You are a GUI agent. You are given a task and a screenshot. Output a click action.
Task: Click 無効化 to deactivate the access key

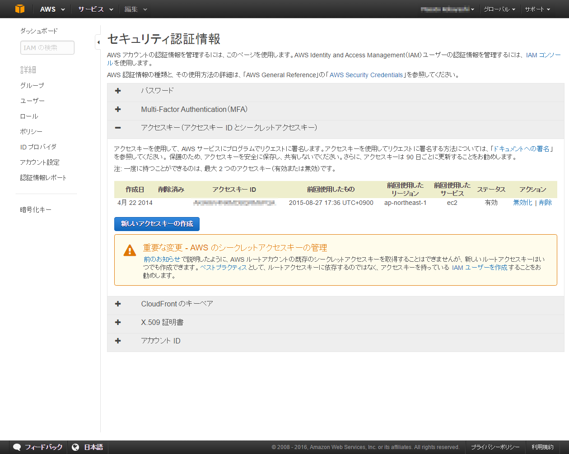coord(522,203)
